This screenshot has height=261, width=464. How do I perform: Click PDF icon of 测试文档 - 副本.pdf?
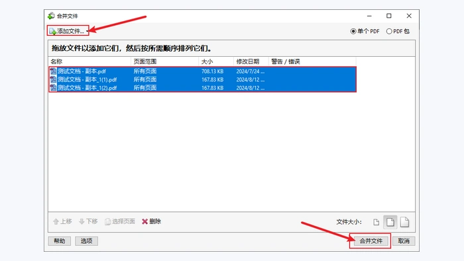coord(53,71)
